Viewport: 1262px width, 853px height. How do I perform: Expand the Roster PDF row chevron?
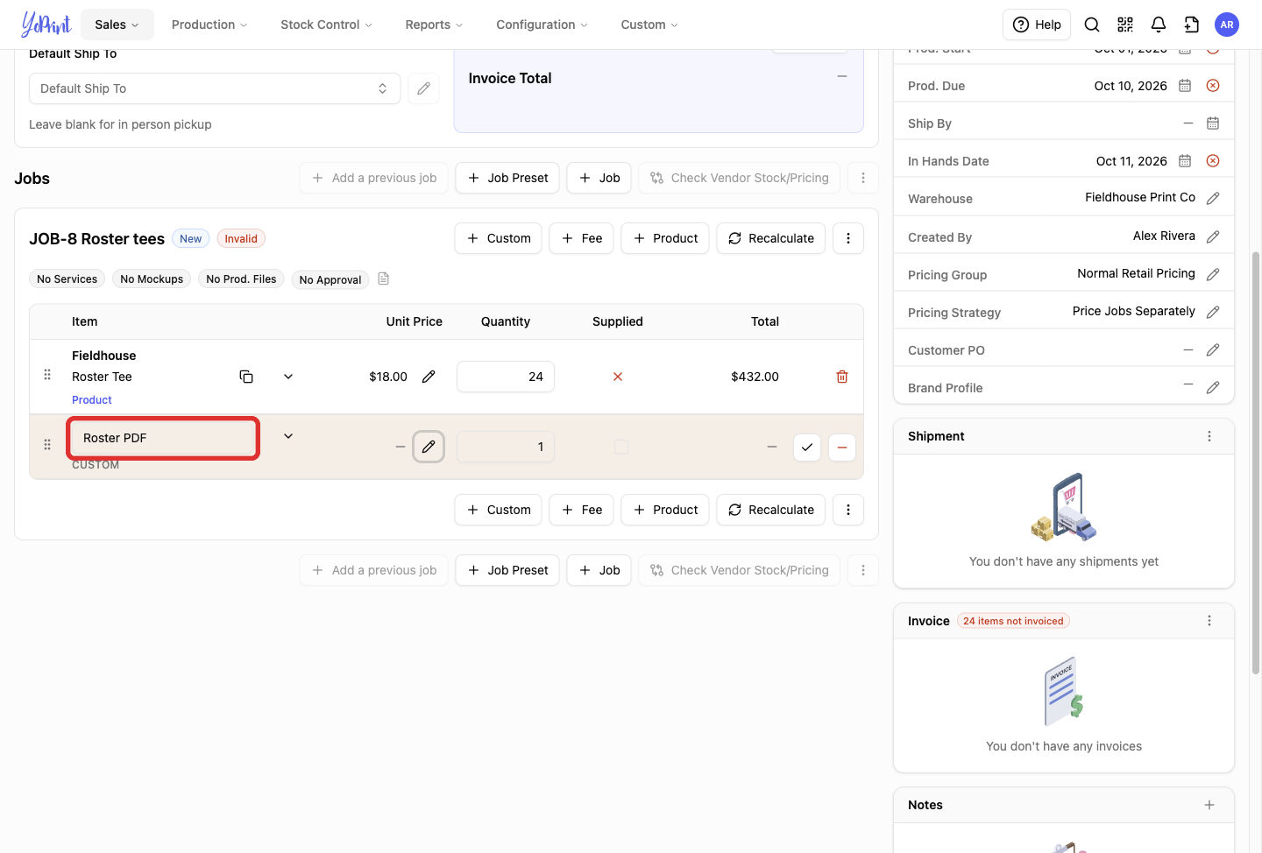(x=288, y=436)
